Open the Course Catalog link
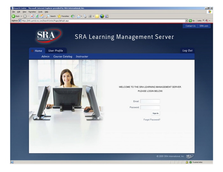This screenshot has height=172, width=223. click(63, 57)
